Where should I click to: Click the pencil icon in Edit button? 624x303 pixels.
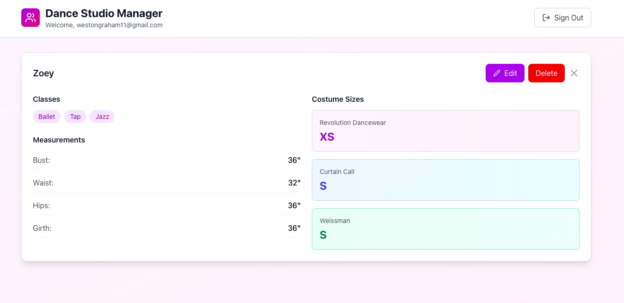[497, 73]
